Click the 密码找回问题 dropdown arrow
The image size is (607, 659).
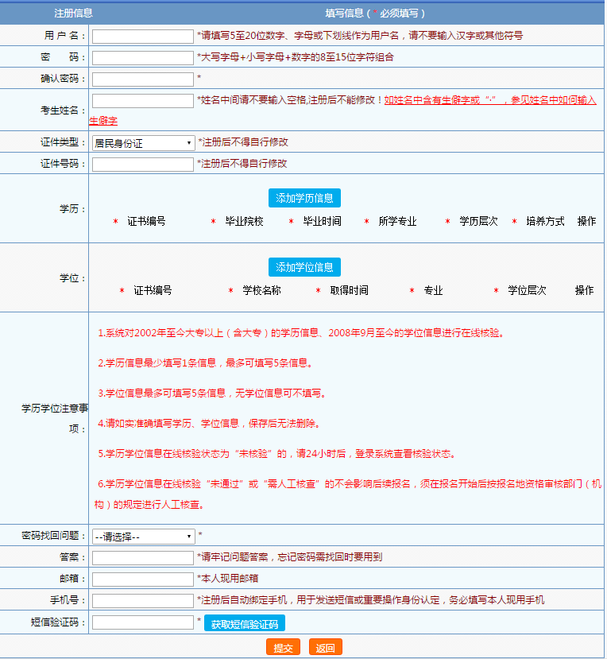(x=189, y=537)
